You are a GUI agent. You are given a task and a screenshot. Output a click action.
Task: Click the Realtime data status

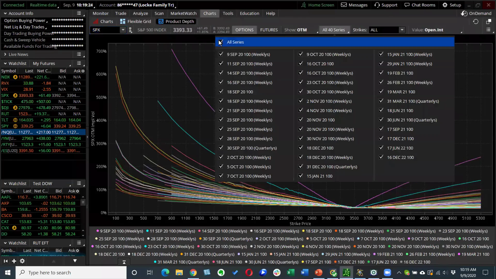point(44,5)
